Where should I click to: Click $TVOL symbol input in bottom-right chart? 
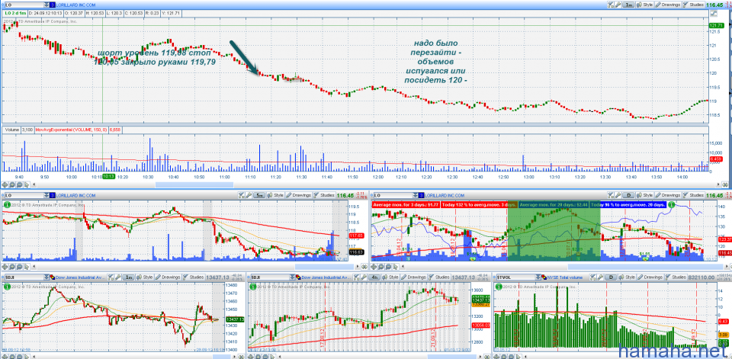pyautogui.click(x=516, y=277)
